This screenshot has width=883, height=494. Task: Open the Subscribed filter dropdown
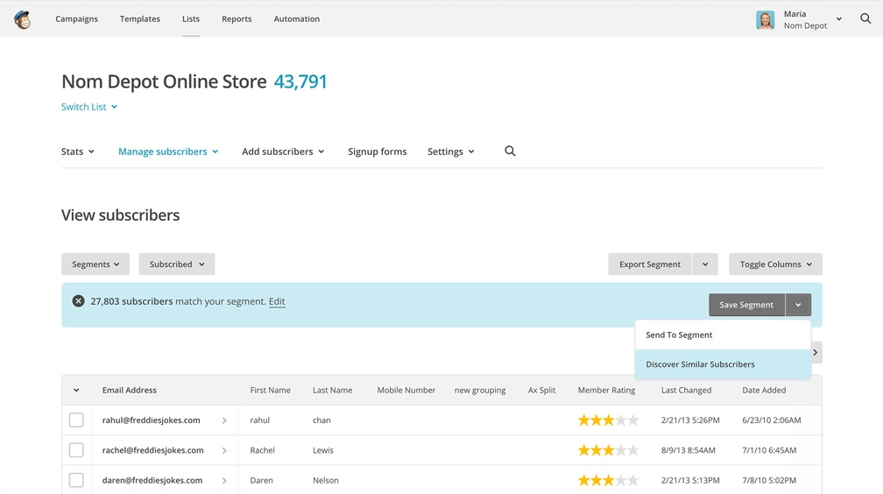click(177, 265)
